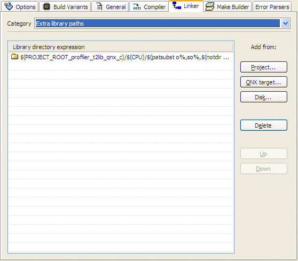Switch to the Options tab

click(x=20, y=6)
